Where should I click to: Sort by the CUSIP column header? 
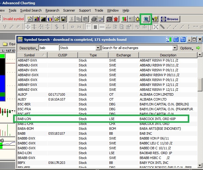click(62, 55)
